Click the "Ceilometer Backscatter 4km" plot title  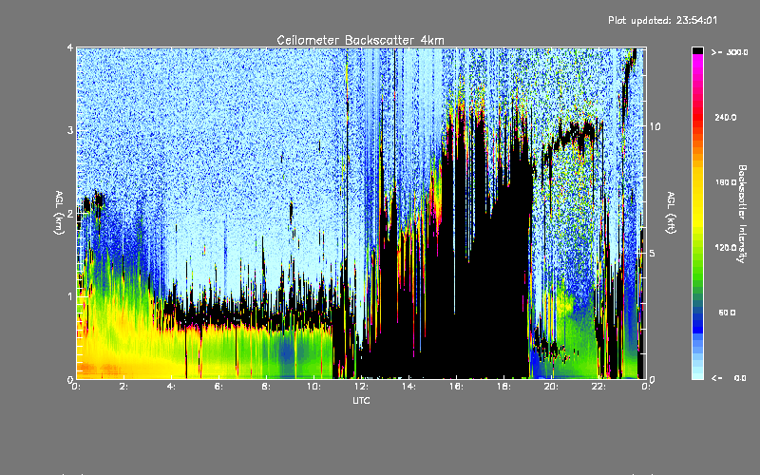360,40
